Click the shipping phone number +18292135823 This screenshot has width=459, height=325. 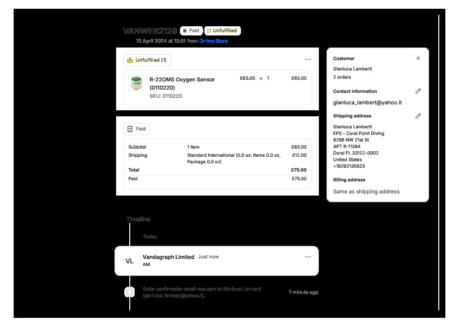(349, 166)
